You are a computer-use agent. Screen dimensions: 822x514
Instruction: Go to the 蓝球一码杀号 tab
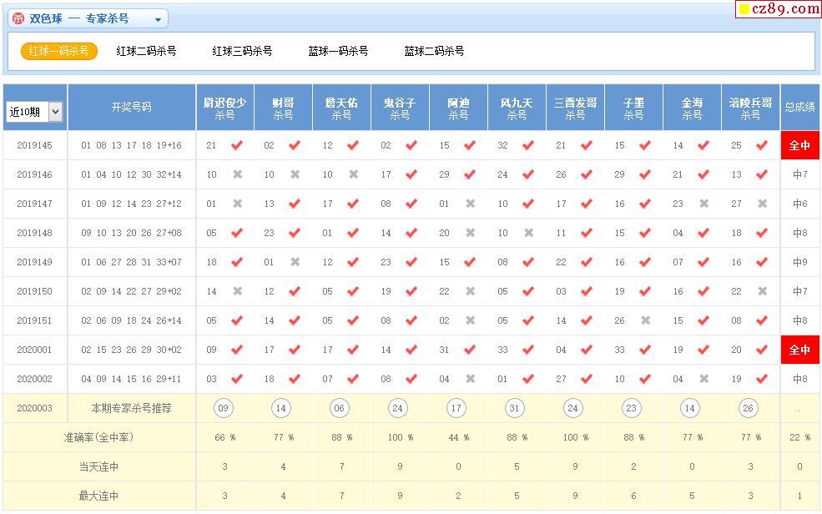coord(338,51)
